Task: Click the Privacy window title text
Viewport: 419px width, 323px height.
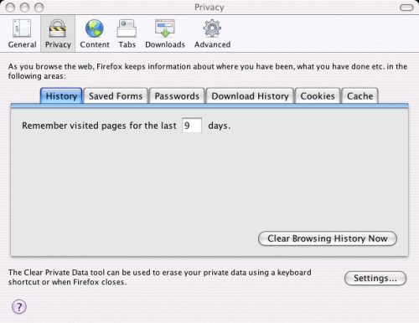Action: (x=209, y=8)
